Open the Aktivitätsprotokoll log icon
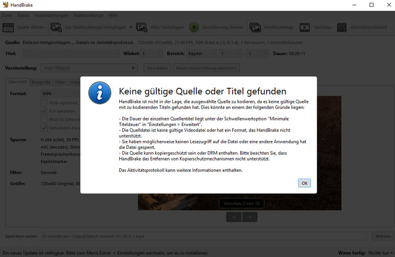The height and width of the screenshot is (257, 395). pyautogui.click(x=342, y=27)
